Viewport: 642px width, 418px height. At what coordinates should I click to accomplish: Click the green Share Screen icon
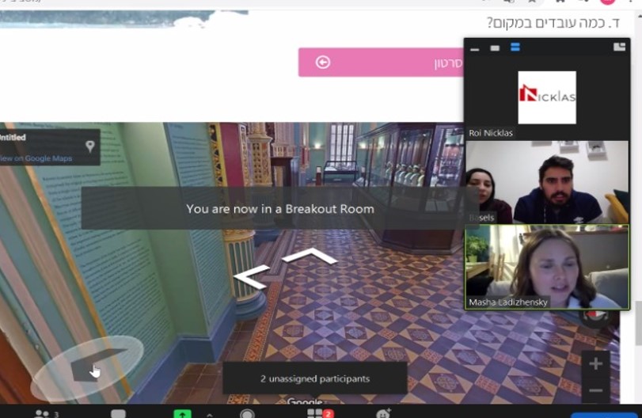coord(182,413)
